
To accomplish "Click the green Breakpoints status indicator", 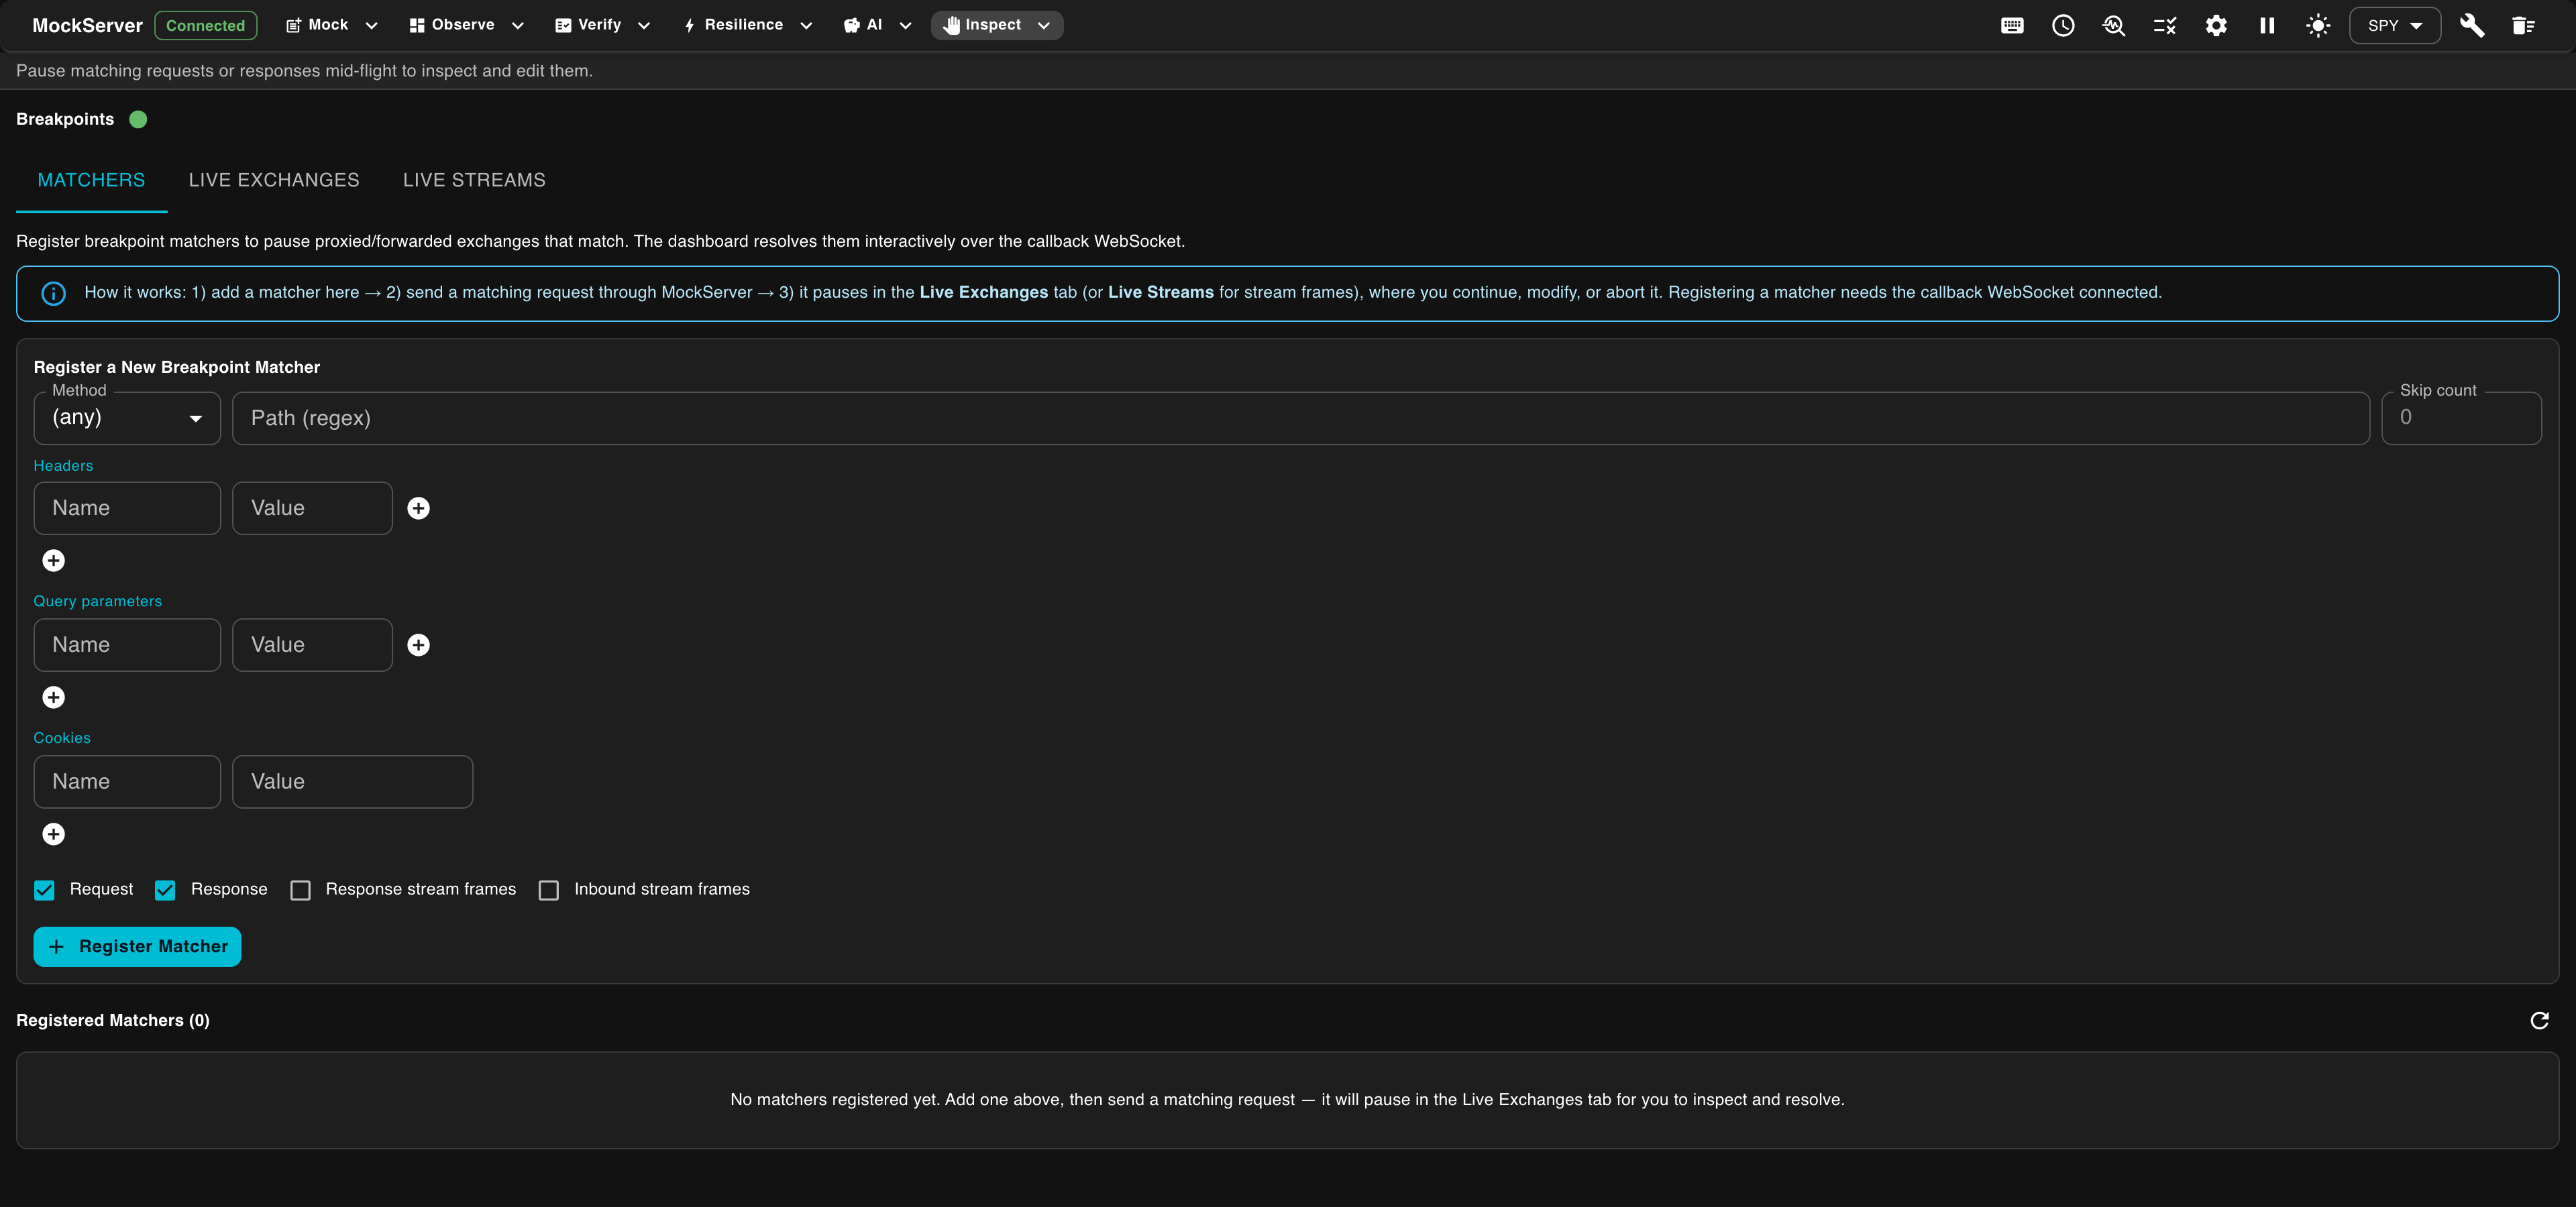I will click(138, 120).
